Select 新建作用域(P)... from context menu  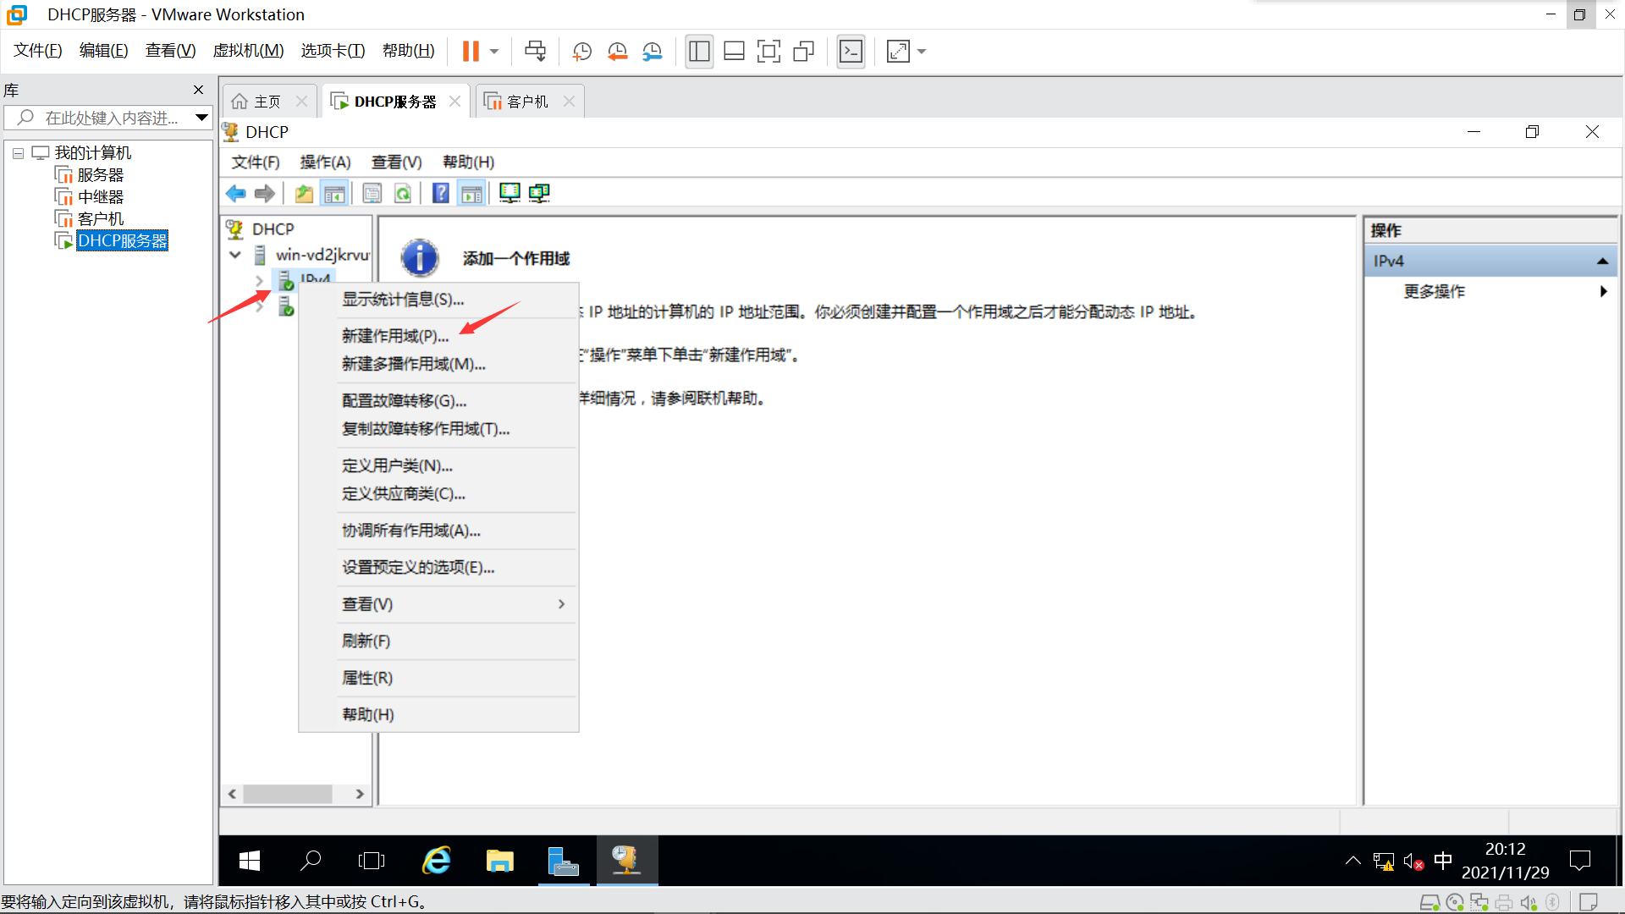coord(395,336)
